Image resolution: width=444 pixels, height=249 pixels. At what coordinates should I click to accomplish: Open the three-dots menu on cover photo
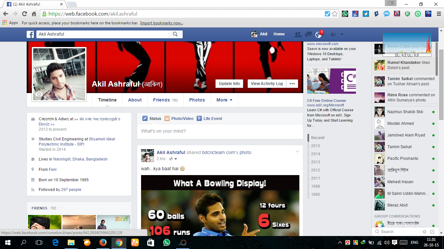292,84
